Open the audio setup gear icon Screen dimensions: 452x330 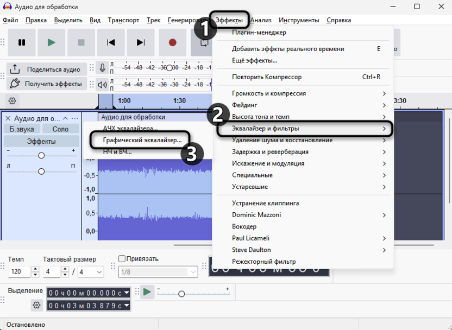click(12, 101)
